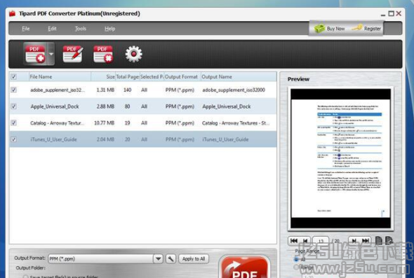The image size is (414, 278).
Task: Click the Add PDF file toolbar icon
Action: coord(35,54)
